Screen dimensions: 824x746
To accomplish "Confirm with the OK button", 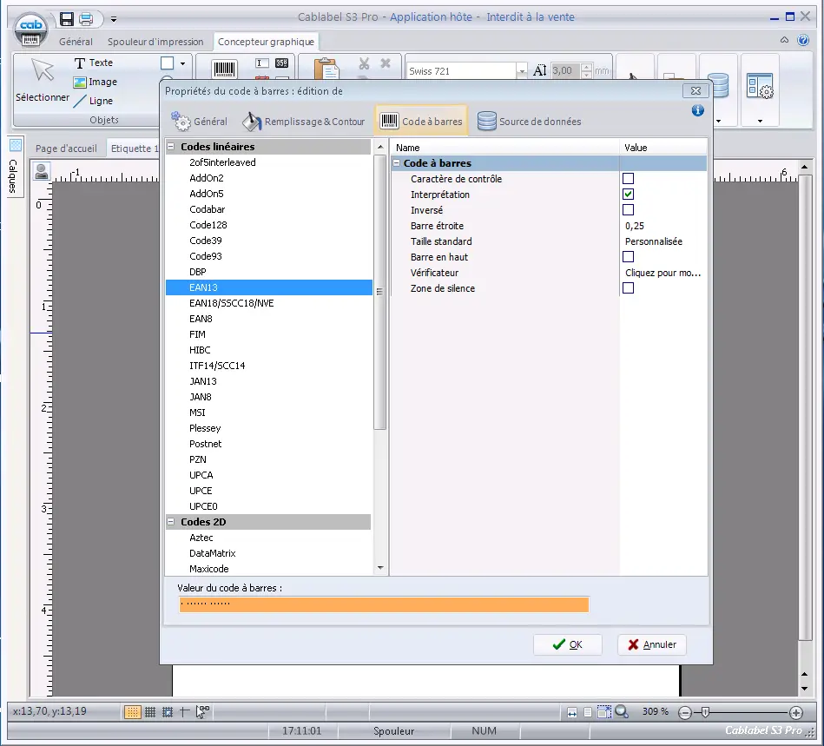I will 568,644.
